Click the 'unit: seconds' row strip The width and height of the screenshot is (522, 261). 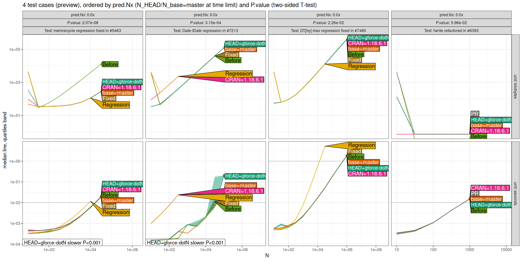[x=515, y=193]
